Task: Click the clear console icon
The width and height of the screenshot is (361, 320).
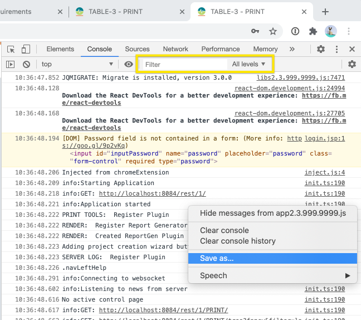Action: click(26, 64)
